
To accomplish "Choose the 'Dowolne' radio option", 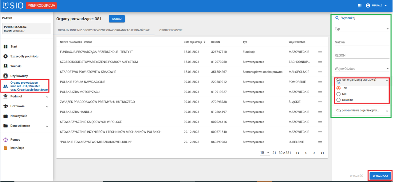I will [x=338, y=100].
